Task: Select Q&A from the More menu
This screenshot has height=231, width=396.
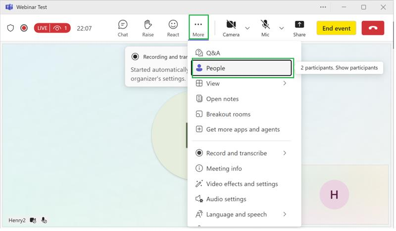Action: [243, 53]
